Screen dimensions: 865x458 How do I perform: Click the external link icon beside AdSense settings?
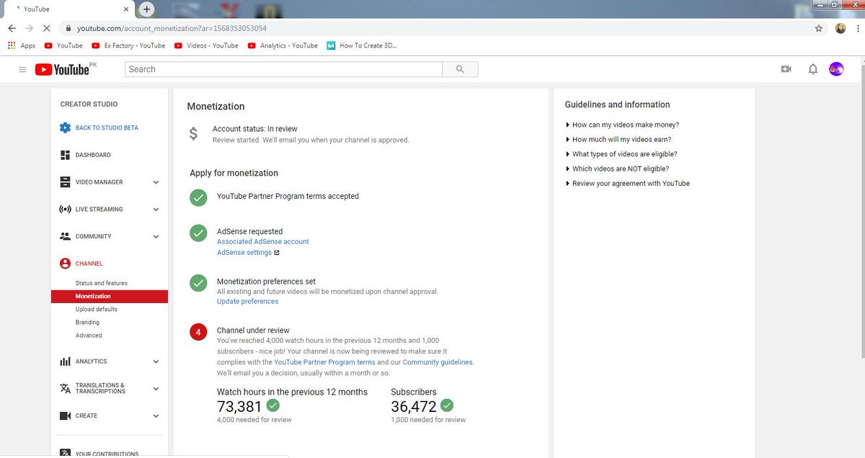tap(277, 253)
